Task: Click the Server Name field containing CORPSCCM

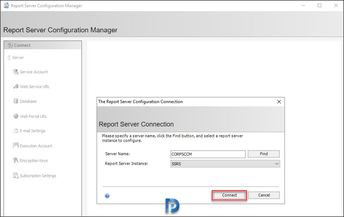Action: click(x=208, y=154)
